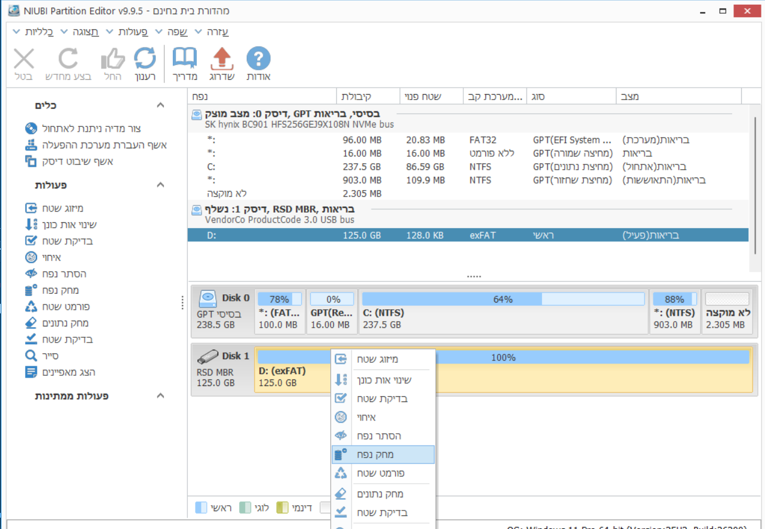
Task: Click the primary (ראשי) legend color swatch
Action: pyautogui.click(x=202, y=508)
